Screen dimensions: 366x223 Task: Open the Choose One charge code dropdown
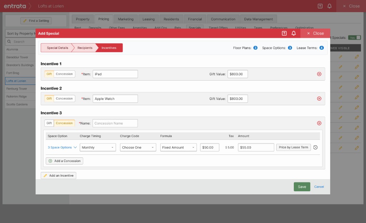[x=138, y=147]
